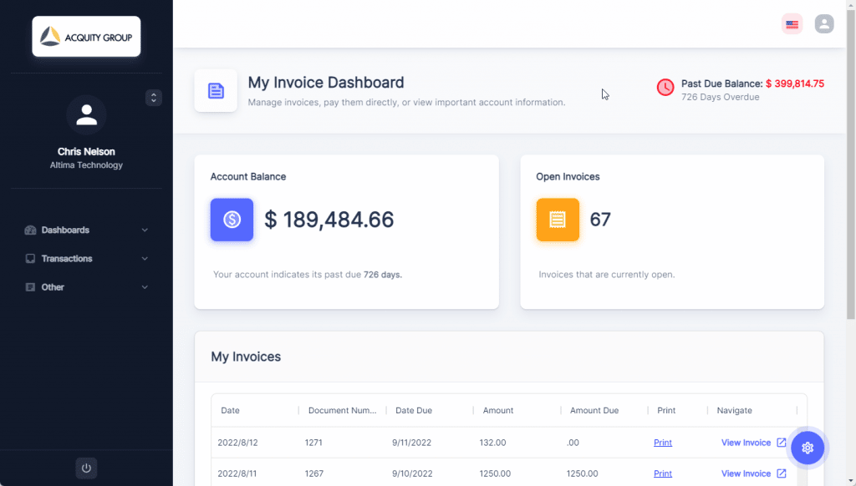Click the collapse arrows near the profile picture
The height and width of the screenshot is (486, 856).
[x=154, y=98]
